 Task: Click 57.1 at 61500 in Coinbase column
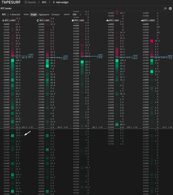pos(53,149)
